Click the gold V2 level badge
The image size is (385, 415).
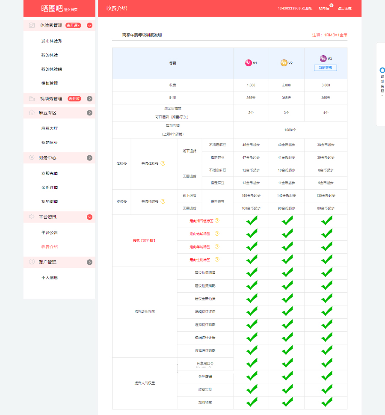(x=284, y=63)
